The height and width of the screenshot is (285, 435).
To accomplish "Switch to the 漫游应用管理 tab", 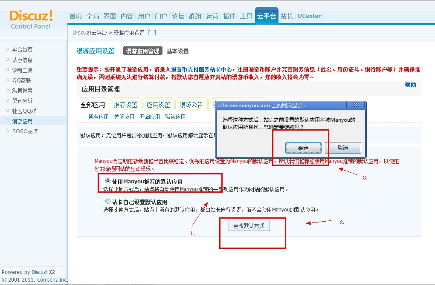I will (x=143, y=51).
